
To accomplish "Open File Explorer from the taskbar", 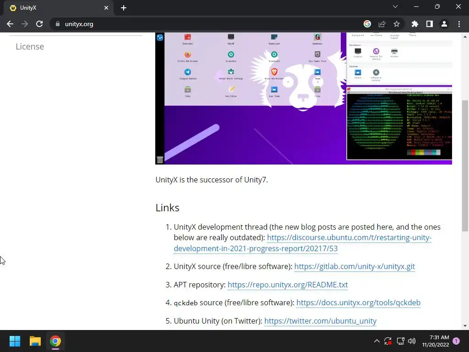I will point(35,341).
